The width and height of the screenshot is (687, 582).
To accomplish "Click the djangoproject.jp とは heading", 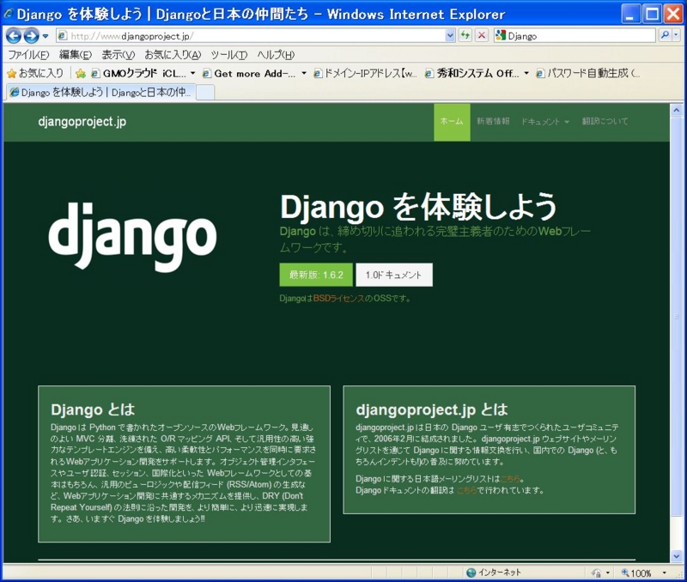I will [x=432, y=409].
